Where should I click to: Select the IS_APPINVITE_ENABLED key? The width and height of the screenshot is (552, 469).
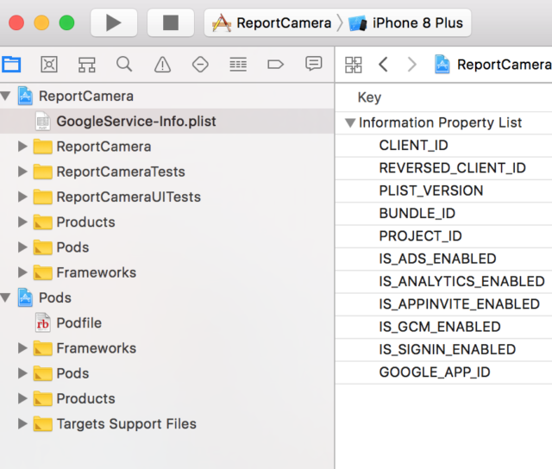click(x=460, y=304)
